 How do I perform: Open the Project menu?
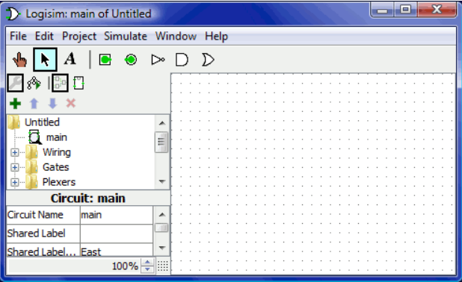pyautogui.click(x=79, y=36)
